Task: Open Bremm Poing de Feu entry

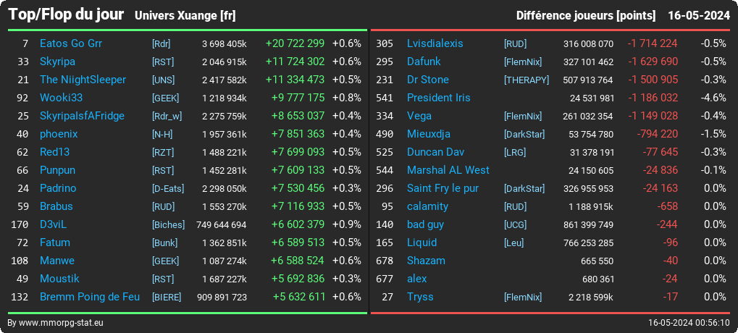Action: pos(90,297)
